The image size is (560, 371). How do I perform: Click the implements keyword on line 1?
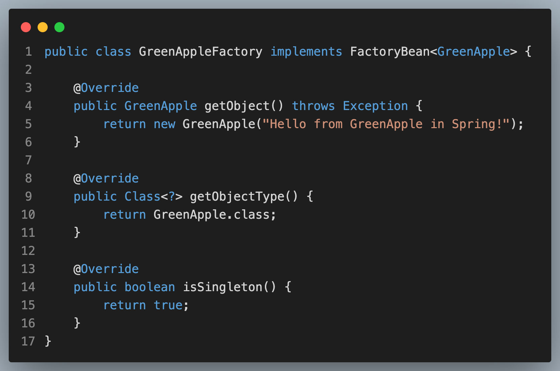click(306, 52)
